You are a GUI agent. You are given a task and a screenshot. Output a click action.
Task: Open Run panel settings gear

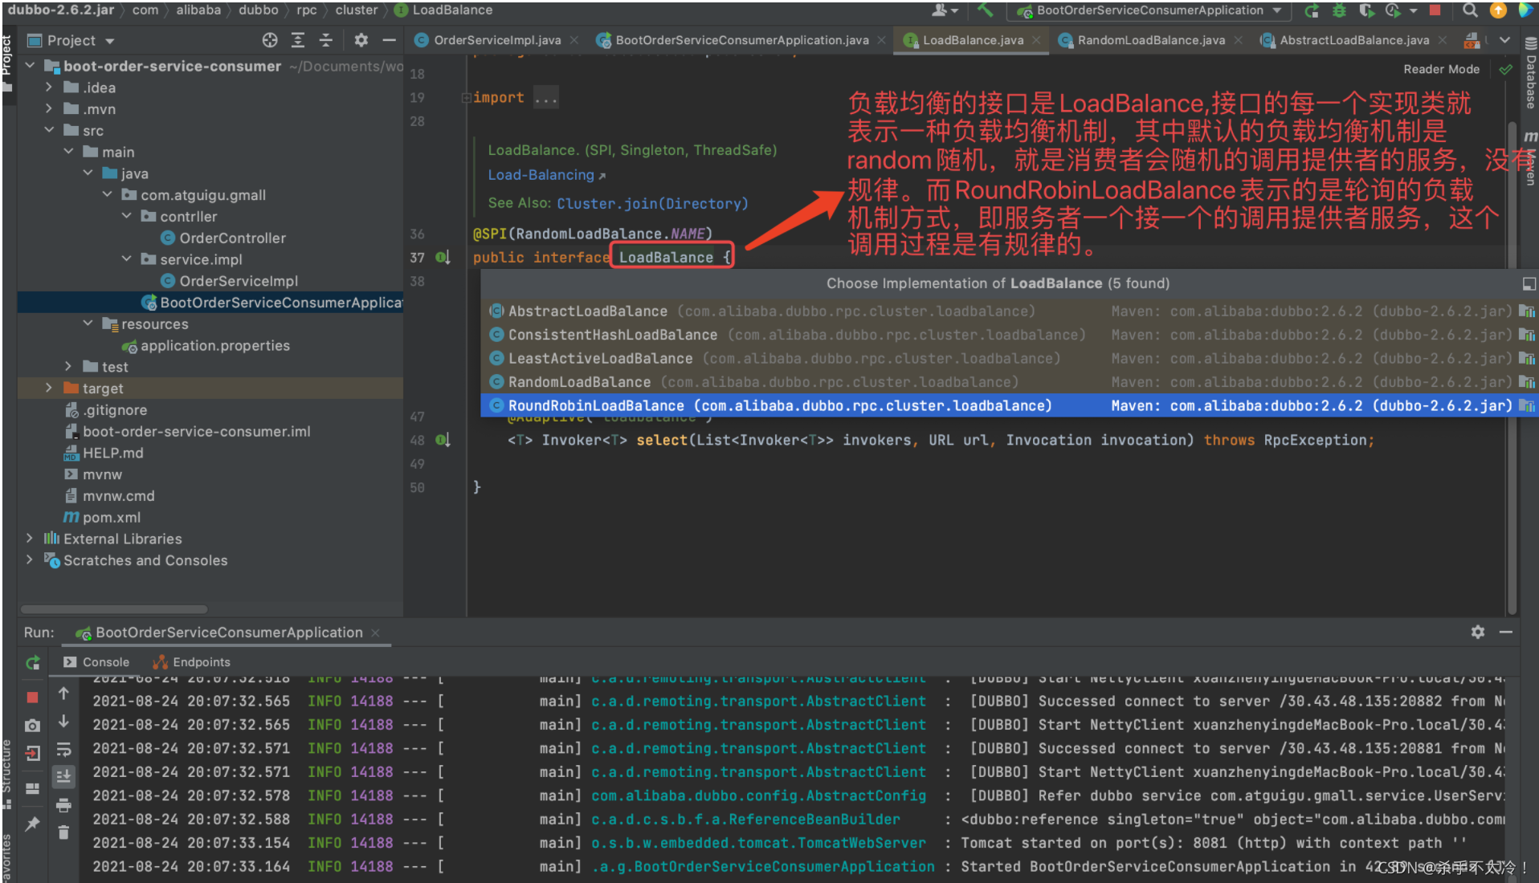(x=1478, y=633)
